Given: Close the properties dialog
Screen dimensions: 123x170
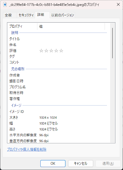Looking at the screenshot, I should point(118,4).
